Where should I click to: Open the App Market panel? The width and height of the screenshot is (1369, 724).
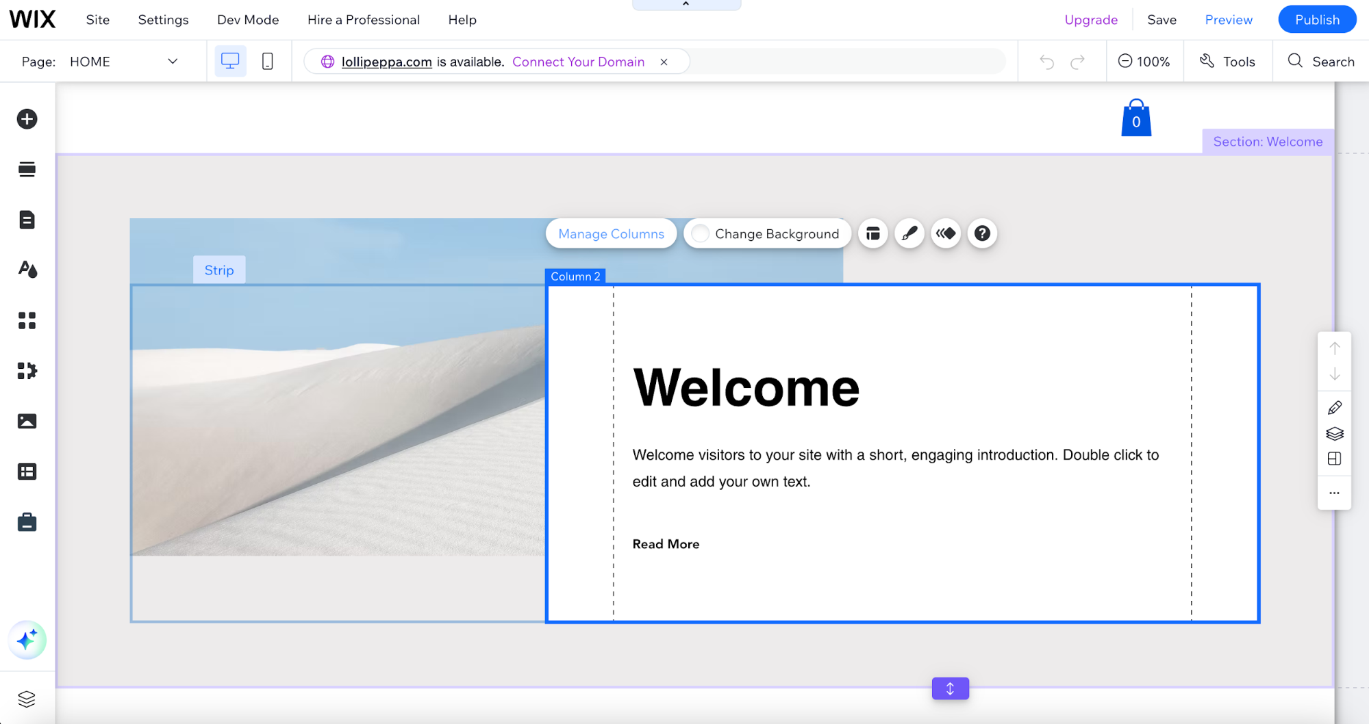[27, 370]
